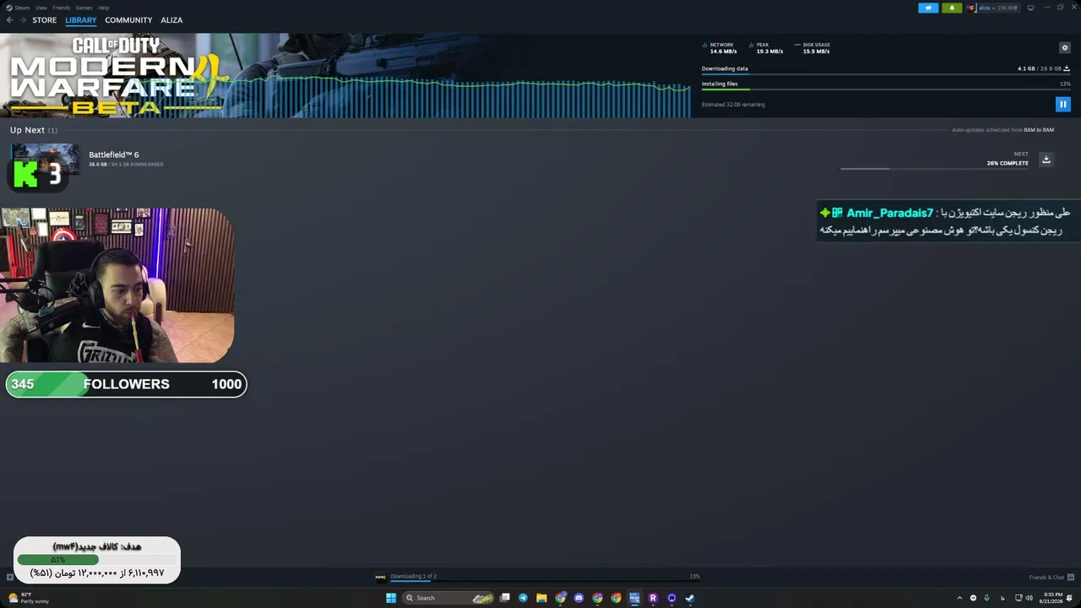Open File Explorer from the taskbar
Image resolution: width=1081 pixels, height=608 pixels.
click(541, 598)
